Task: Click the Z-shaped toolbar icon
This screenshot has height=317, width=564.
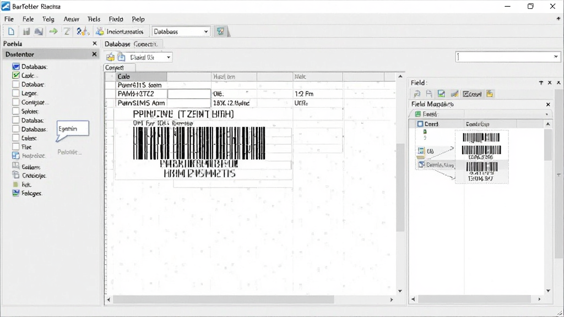Action: click(x=67, y=31)
